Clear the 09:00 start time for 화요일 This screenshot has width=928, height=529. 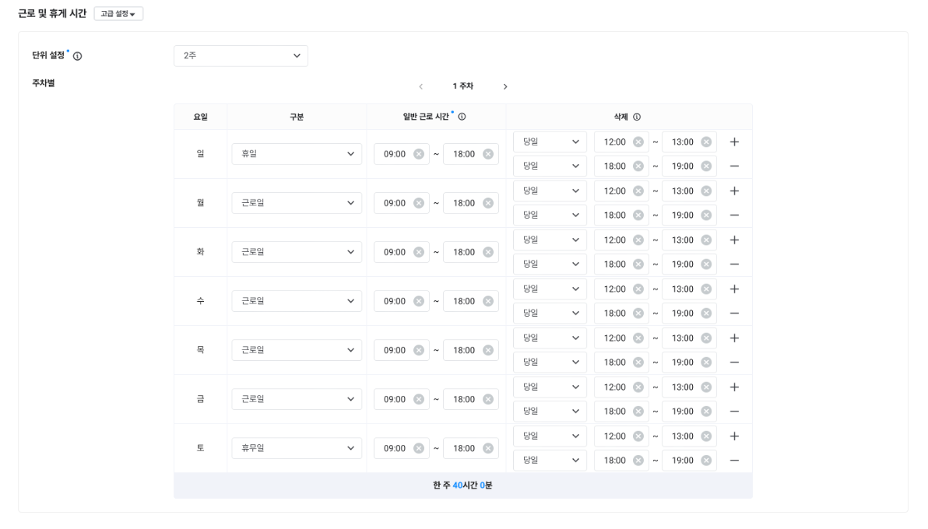coord(419,252)
